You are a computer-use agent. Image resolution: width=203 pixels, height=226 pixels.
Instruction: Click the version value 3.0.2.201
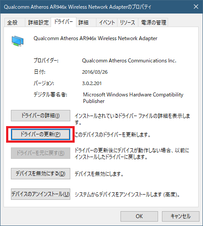point(92,83)
